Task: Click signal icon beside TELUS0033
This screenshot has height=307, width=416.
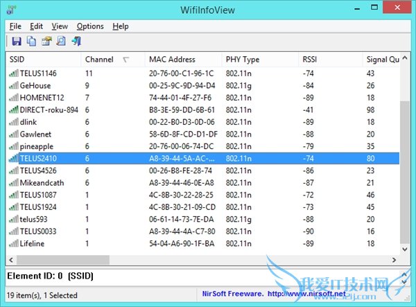Action: click(x=14, y=231)
